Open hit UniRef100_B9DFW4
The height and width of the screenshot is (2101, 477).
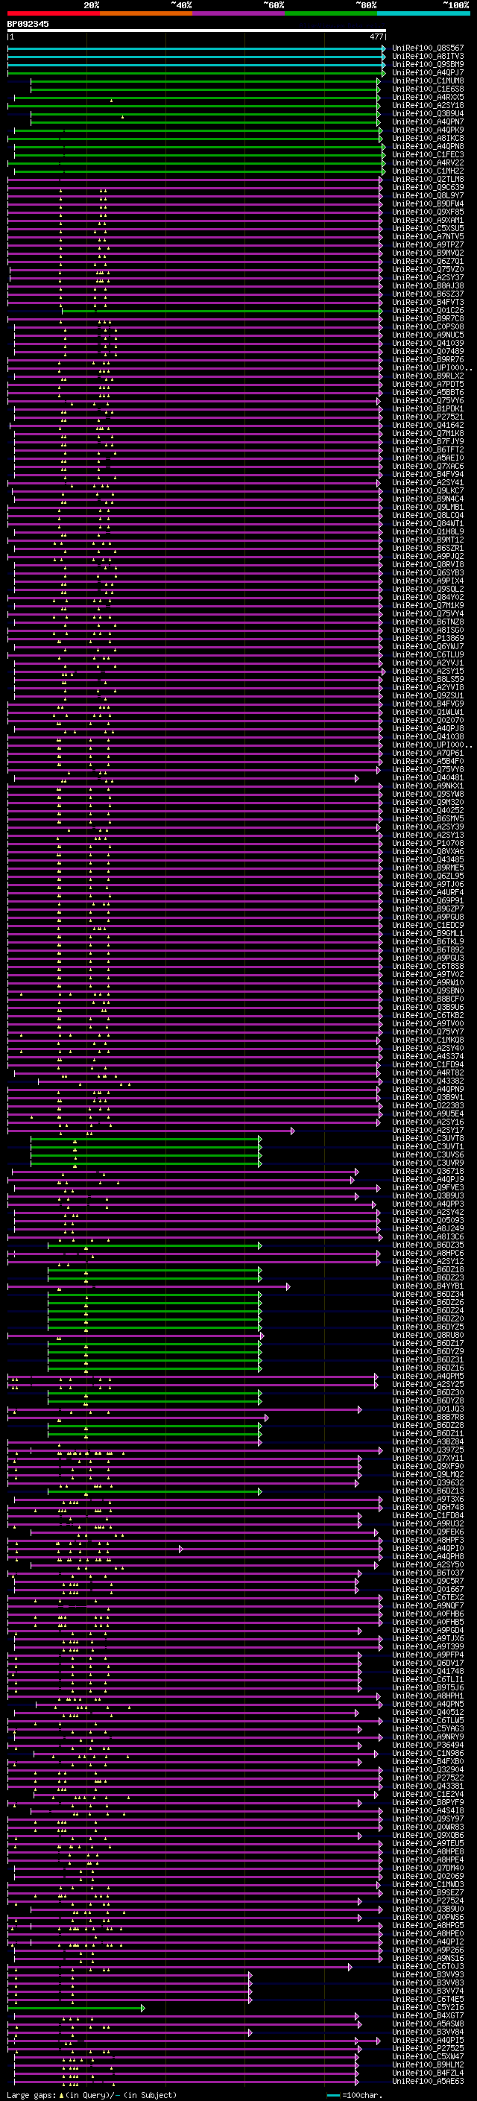coord(428,204)
